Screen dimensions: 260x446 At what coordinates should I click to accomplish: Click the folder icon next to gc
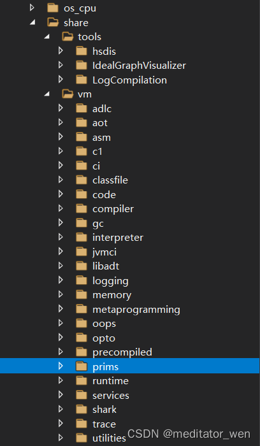(82, 223)
